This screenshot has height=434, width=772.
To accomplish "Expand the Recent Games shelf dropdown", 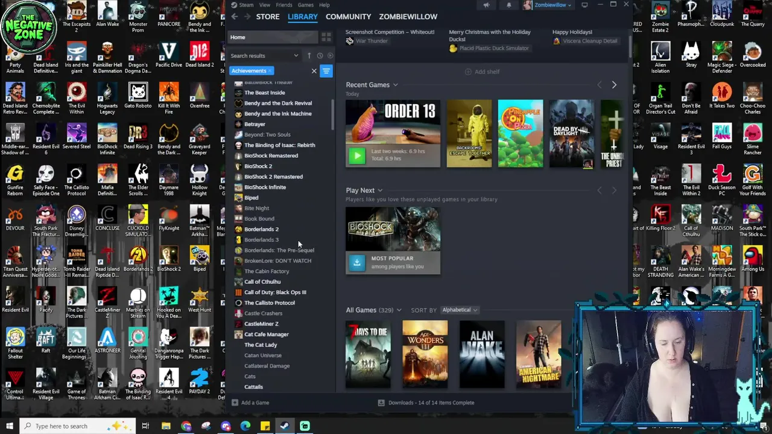I will (x=395, y=86).
